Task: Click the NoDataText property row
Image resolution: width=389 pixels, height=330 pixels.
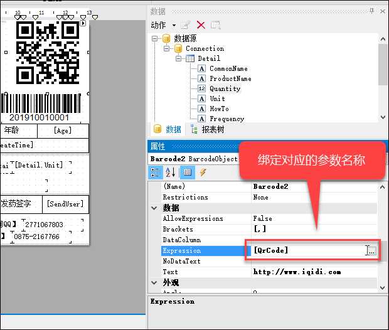Action: [x=269, y=261]
